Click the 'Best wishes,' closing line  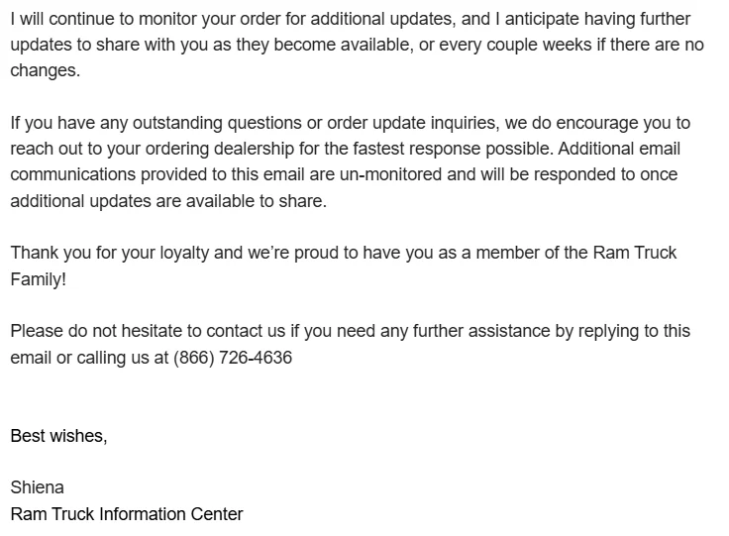pos(58,436)
